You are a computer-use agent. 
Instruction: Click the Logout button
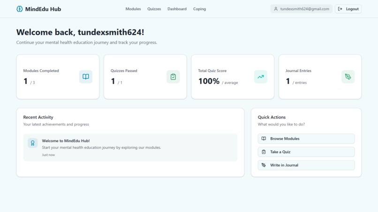coord(348,9)
